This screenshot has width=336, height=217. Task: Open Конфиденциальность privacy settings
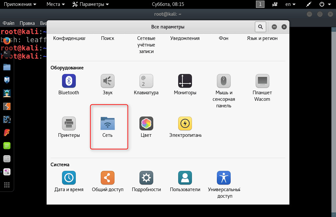point(69,38)
